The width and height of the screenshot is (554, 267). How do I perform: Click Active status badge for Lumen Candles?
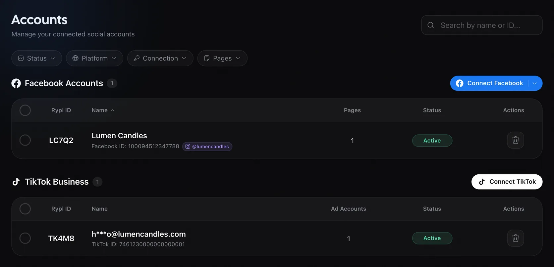coord(432,141)
